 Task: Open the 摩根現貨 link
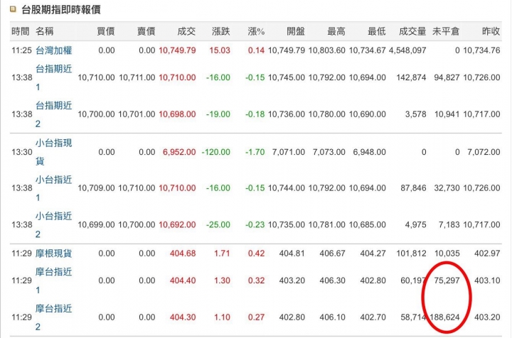[x=53, y=253]
